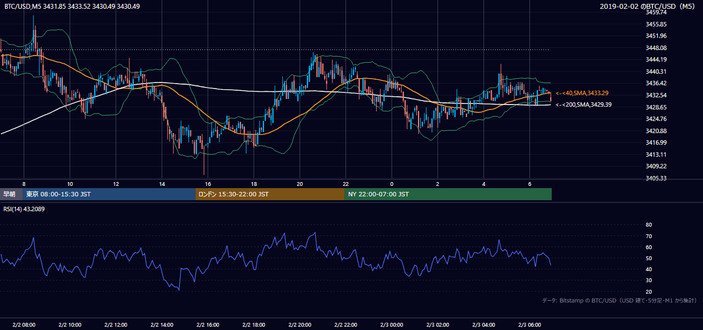
Task: Click the 2/2 14:00 date axis label
Action: pos(162,325)
